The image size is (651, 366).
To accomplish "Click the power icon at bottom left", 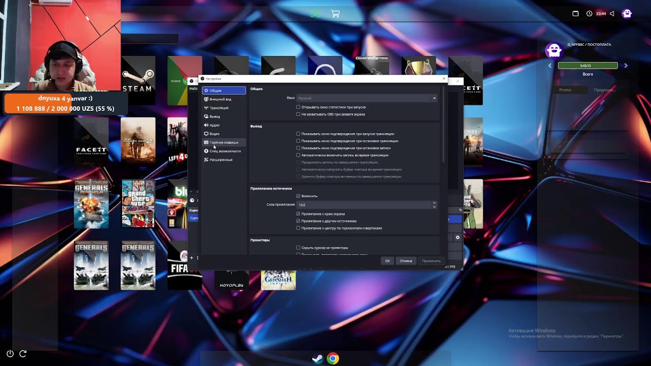I will pos(10,353).
